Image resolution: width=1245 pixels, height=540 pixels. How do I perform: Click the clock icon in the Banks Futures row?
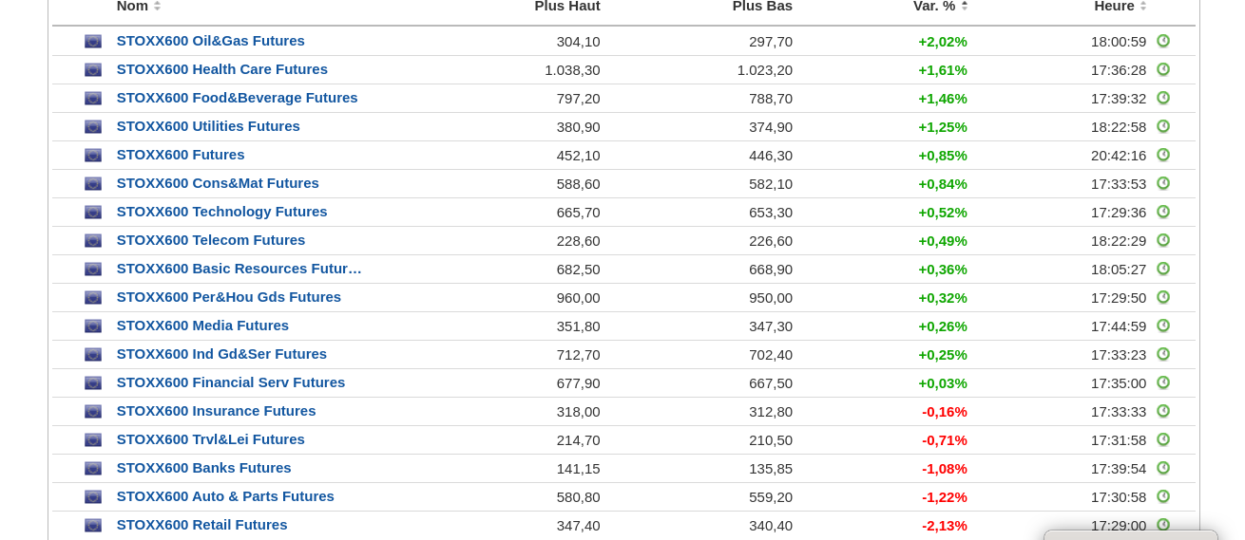coord(1163,469)
